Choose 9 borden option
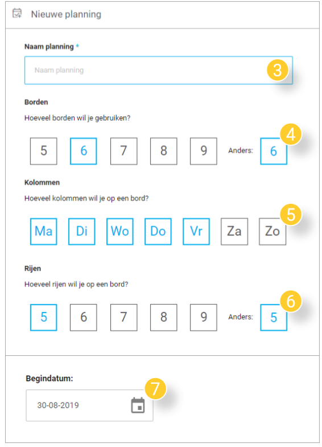Viewport: 322px width, 447px height. [204, 151]
